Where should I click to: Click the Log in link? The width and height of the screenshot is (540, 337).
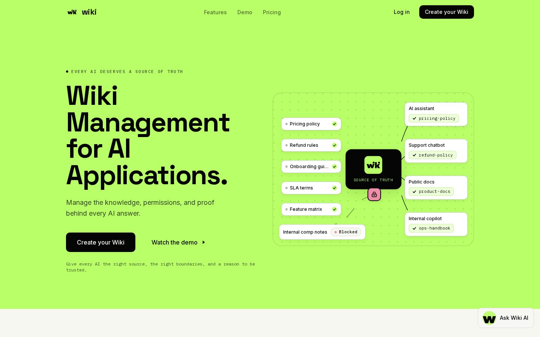(x=402, y=12)
